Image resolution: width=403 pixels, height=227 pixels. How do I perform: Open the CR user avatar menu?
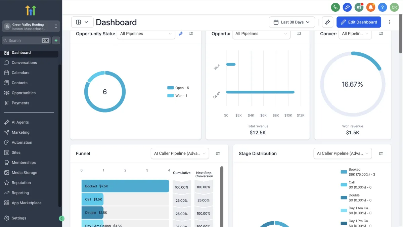pyautogui.click(x=394, y=7)
